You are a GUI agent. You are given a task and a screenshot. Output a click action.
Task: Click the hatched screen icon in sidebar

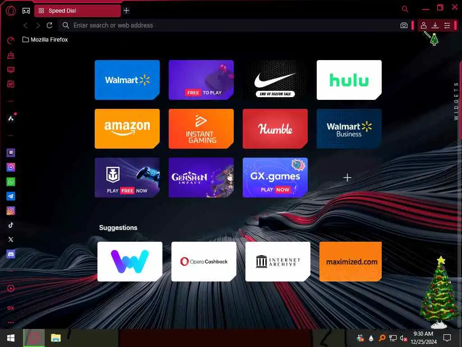[x=11, y=69]
